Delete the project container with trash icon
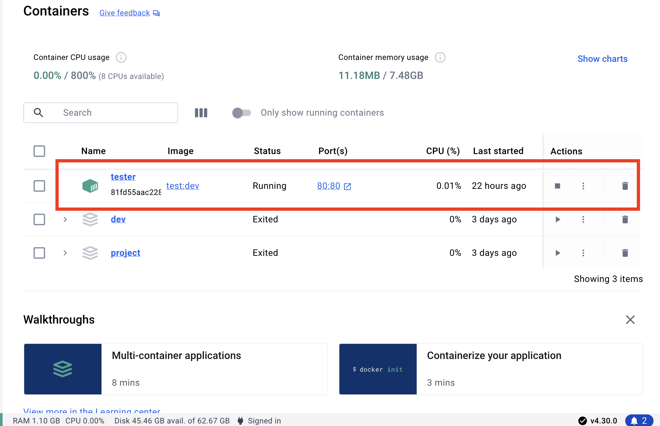This screenshot has height=426, width=660. (625, 253)
